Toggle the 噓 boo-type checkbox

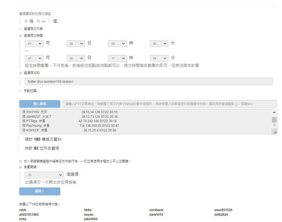click(50, 21)
